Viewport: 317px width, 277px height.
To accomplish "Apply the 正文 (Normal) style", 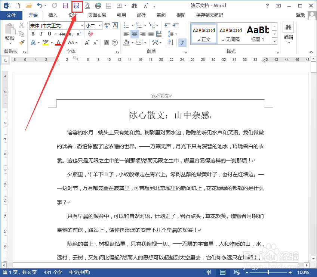I will [x=204, y=34].
